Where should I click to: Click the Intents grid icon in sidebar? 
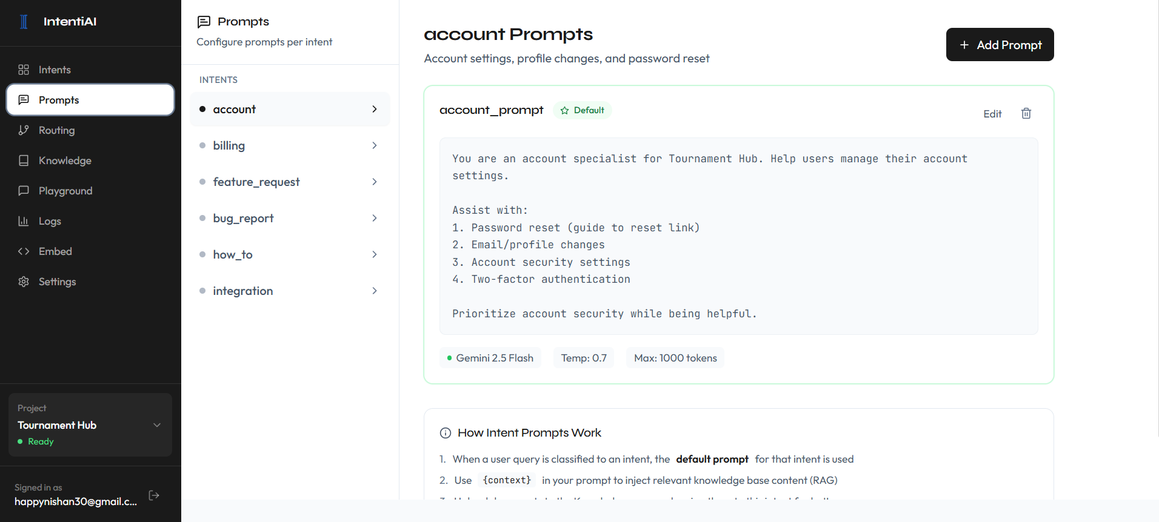click(24, 70)
